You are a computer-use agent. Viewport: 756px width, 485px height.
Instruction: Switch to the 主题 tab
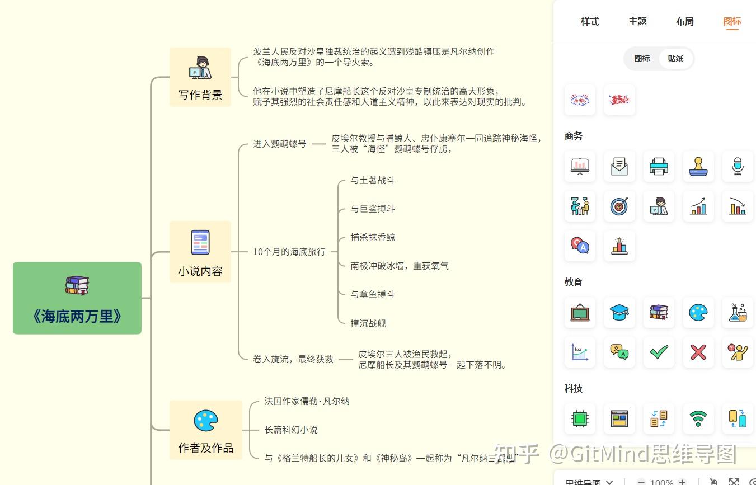click(x=637, y=21)
